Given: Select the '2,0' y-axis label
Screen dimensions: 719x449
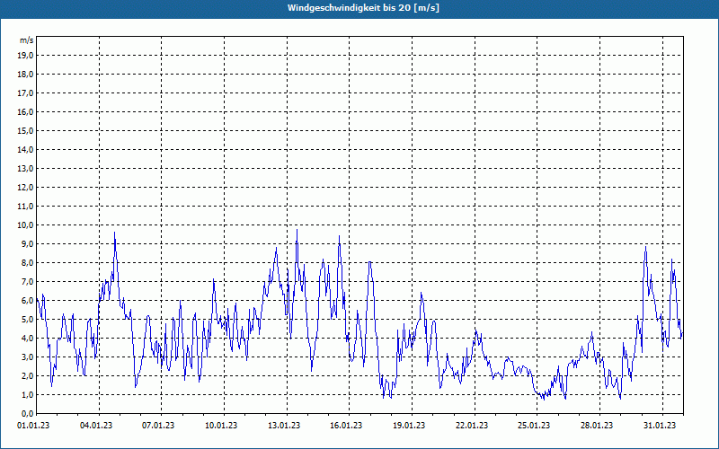Looking at the screenshot, I should click(27, 375).
